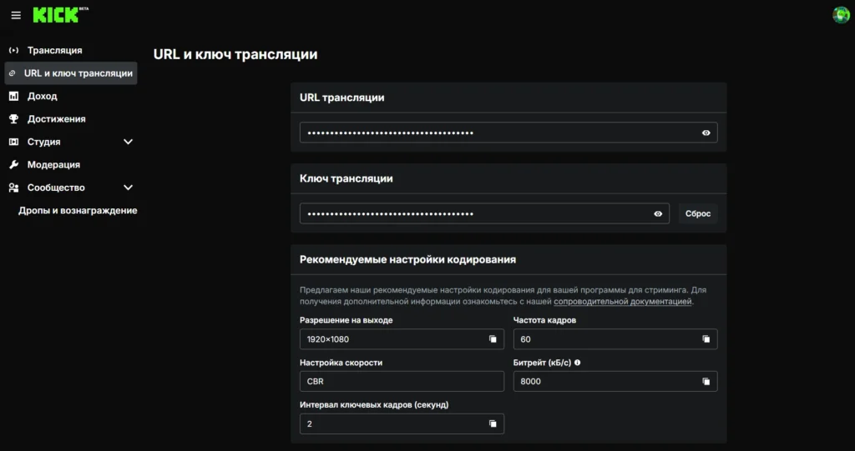Click the URL трансляции section heading
Viewport: 855px width, 451px height.
click(341, 98)
